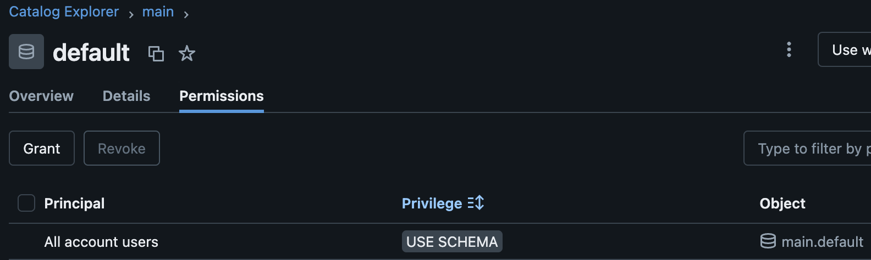871x260 pixels.
Task: Copy the default schema name icon
Action: pyautogui.click(x=156, y=53)
